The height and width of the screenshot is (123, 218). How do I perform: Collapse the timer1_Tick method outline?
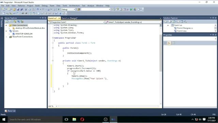click(x=53, y=61)
